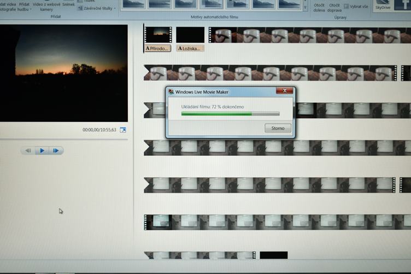Open Přidat hudbu dropdown
The width and height of the screenshot is (411, 274).
tap(24, 7)
